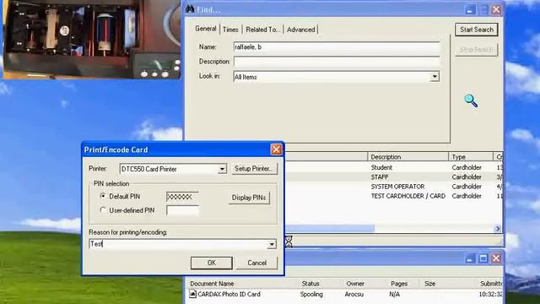The image size is (540, 304).
Task: Sort results by Type column header
Action: (x=471, y=157)
